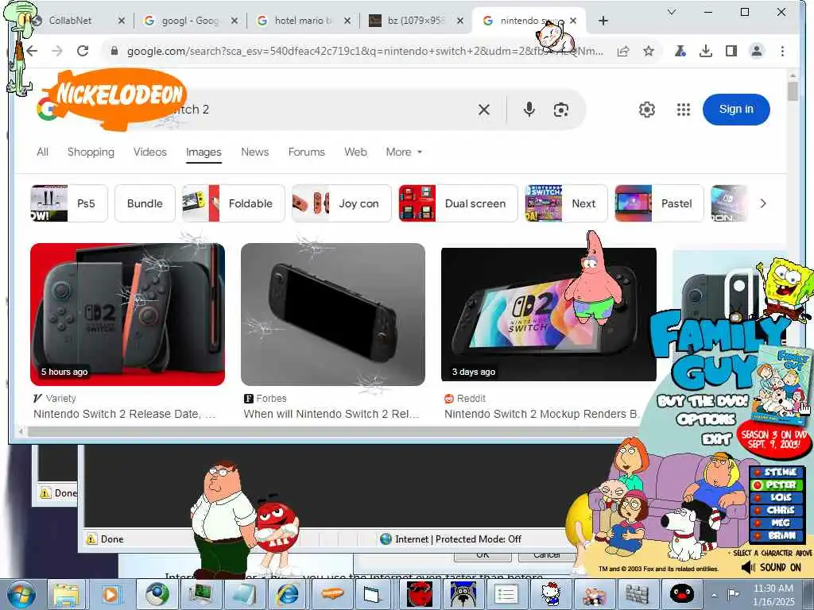The image size is (814, 610).
Task: Open Google apps grid
Action: tap(683, 110)
